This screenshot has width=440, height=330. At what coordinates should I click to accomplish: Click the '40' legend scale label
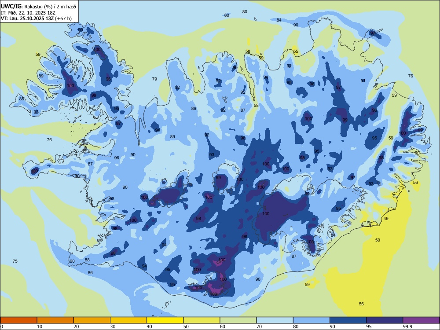pyautogui.click(x=150, y=326)
